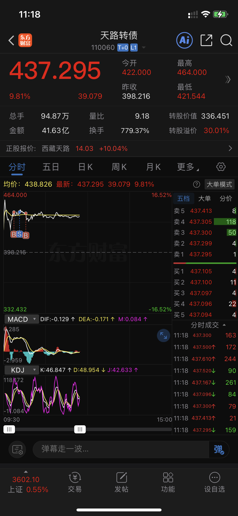238x516 pixels.
Task: Toggle the 弹 bullet comments switch
Action: pos(219,449)
